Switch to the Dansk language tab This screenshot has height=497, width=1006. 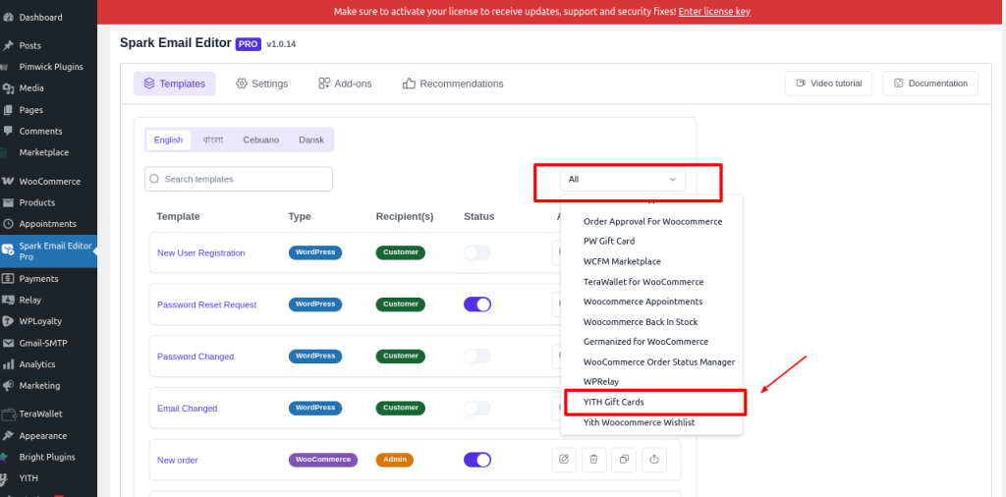[x=311, y=139]
